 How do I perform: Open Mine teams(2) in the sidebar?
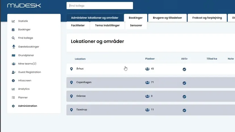27,64
